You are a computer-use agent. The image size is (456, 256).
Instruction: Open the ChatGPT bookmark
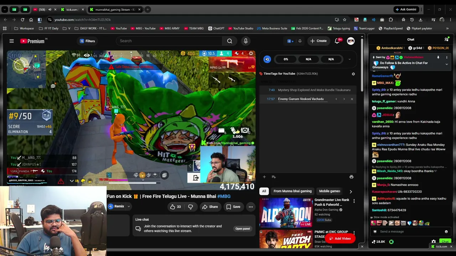click(x=216, y=28)
